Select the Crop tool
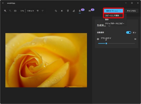The height and width of the screenshot is (104, 141). (56, 11)
